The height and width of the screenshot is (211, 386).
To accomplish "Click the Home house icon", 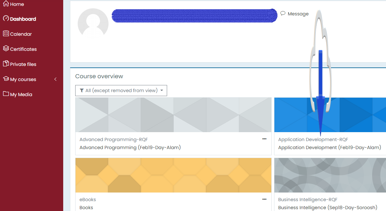I will [x=6, y=4].
